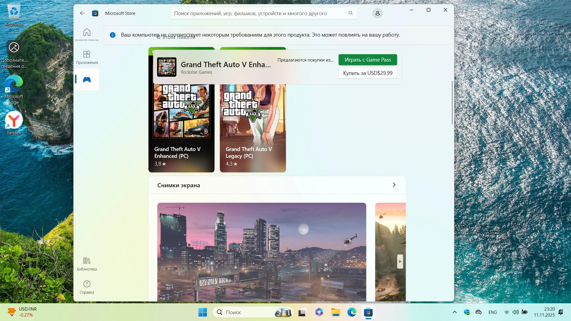Open Windows Start menu from taskbar

(x=203, y=312)
